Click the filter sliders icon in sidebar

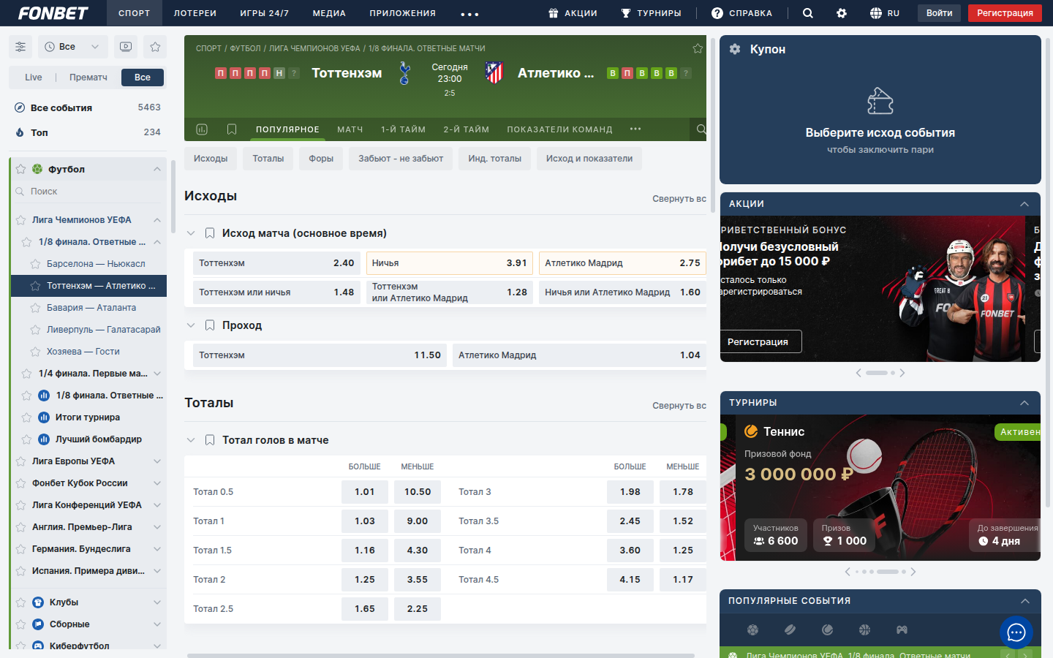(x=20, y=47)
